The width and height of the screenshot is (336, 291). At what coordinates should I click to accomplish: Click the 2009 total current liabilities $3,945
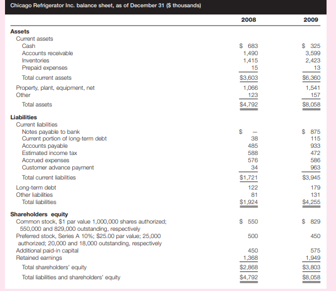coord(311,178)
